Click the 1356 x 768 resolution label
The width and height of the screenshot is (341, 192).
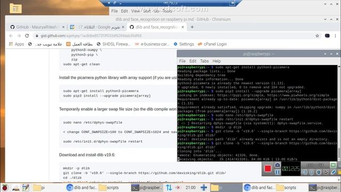click(315, 165)
